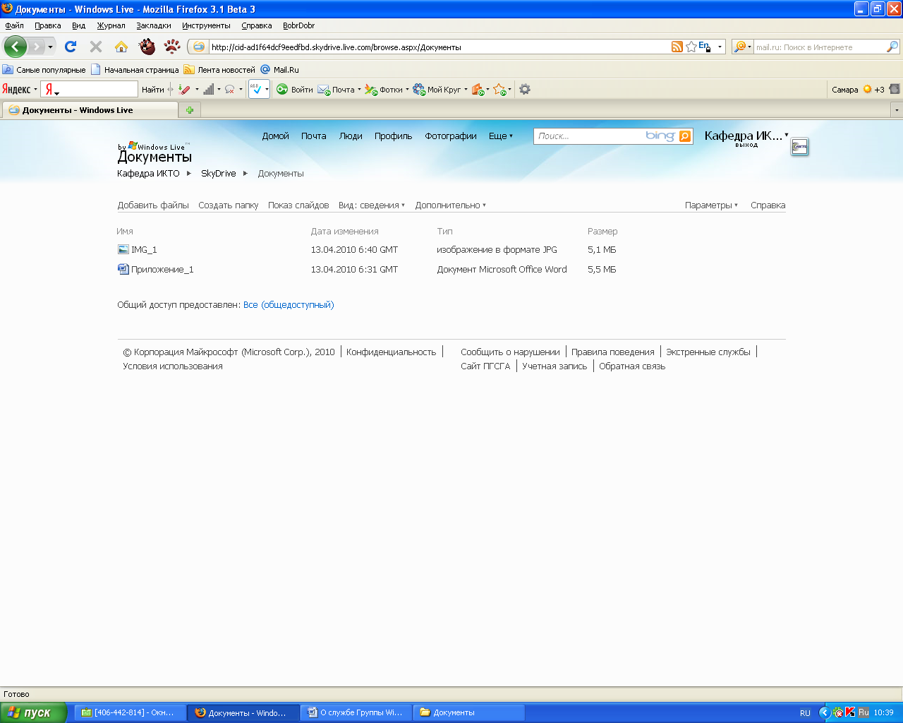Open the BobrDobr menu

pyautogui.click(x=298, y=25)
